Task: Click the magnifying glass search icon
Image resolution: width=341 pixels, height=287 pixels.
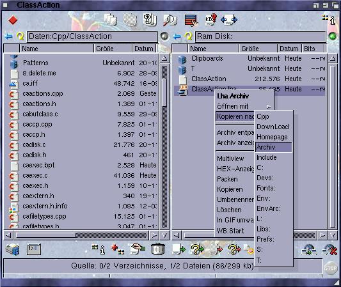Action: [170, 20]
